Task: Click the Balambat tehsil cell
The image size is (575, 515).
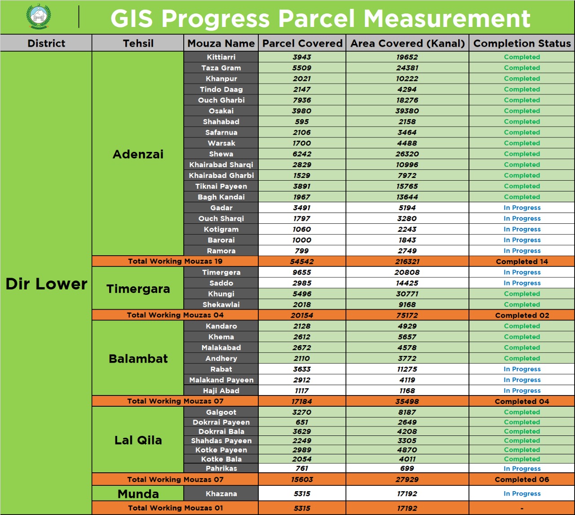Action: [138, 359]
